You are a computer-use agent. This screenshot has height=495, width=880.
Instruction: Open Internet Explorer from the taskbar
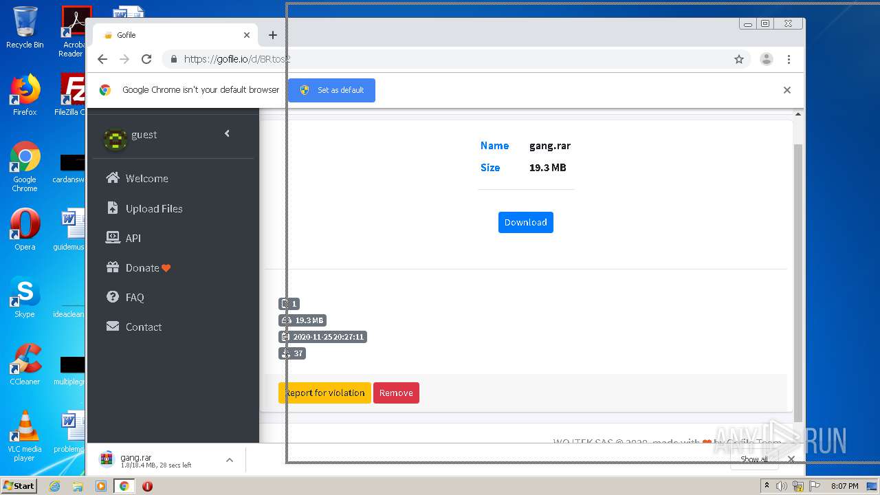pos(55,486)
